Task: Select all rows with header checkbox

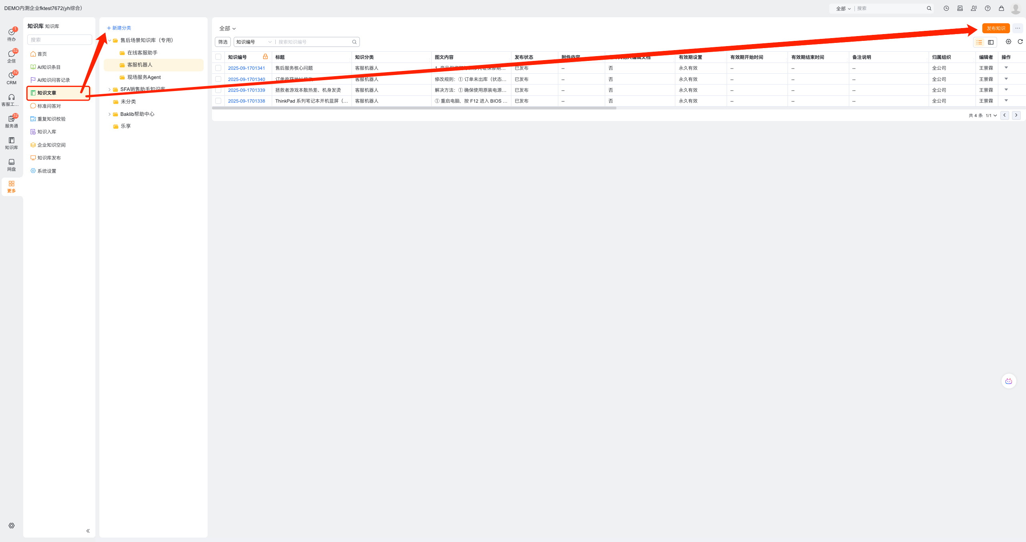Action: (218, 57)
